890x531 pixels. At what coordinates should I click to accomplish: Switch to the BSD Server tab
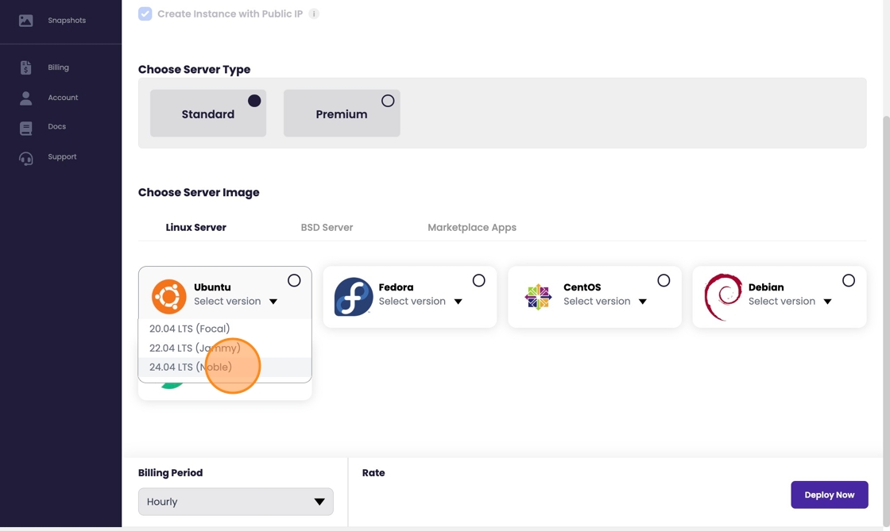coord(327,228)
